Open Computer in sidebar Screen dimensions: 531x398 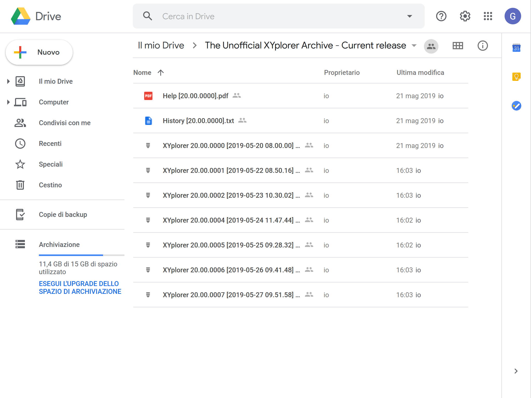pyautogui.click(x=54, y=102)
